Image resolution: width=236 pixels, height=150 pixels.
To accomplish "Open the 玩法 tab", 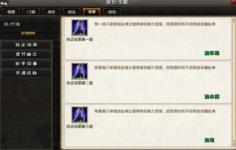I will tap(72, 12).
